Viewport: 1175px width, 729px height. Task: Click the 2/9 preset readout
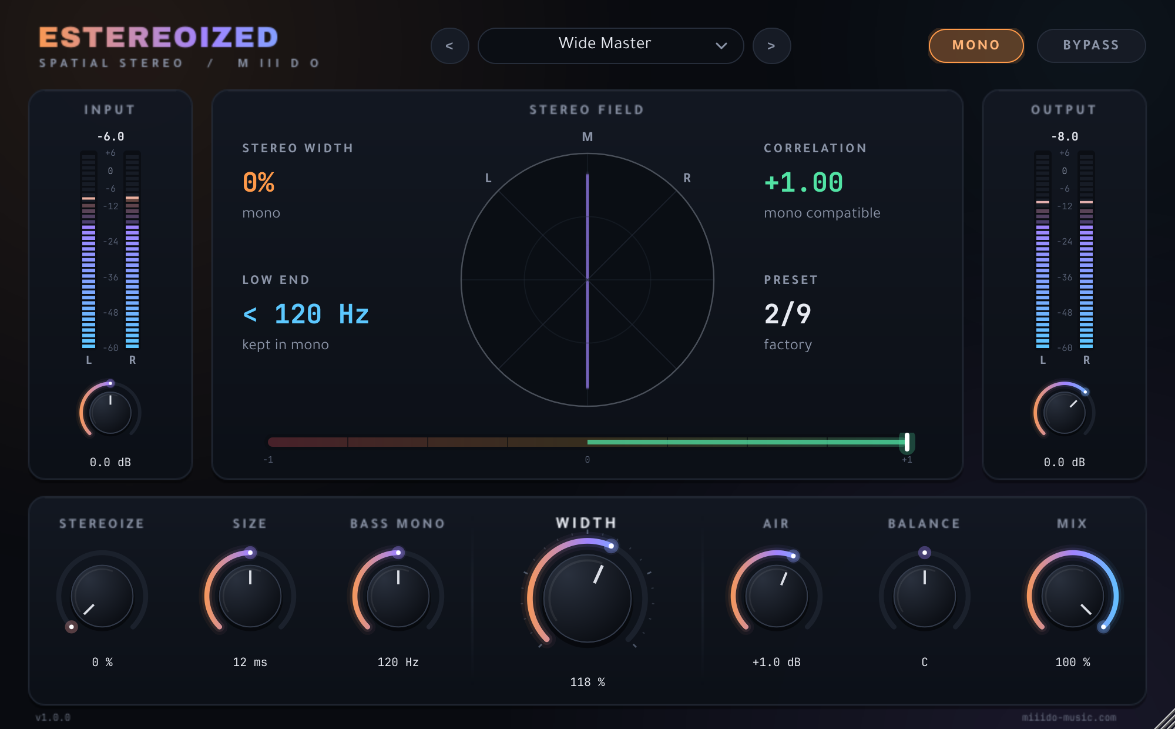click(787, 314)
